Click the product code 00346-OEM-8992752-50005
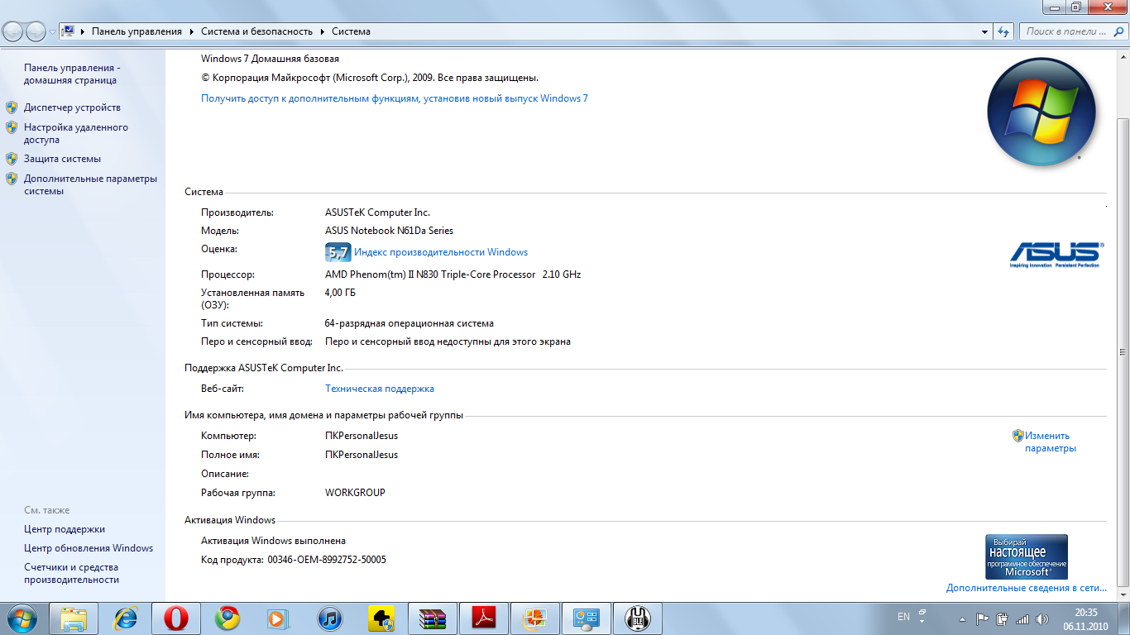This screenshot has height=635, width=1130. tap(327, 560)
